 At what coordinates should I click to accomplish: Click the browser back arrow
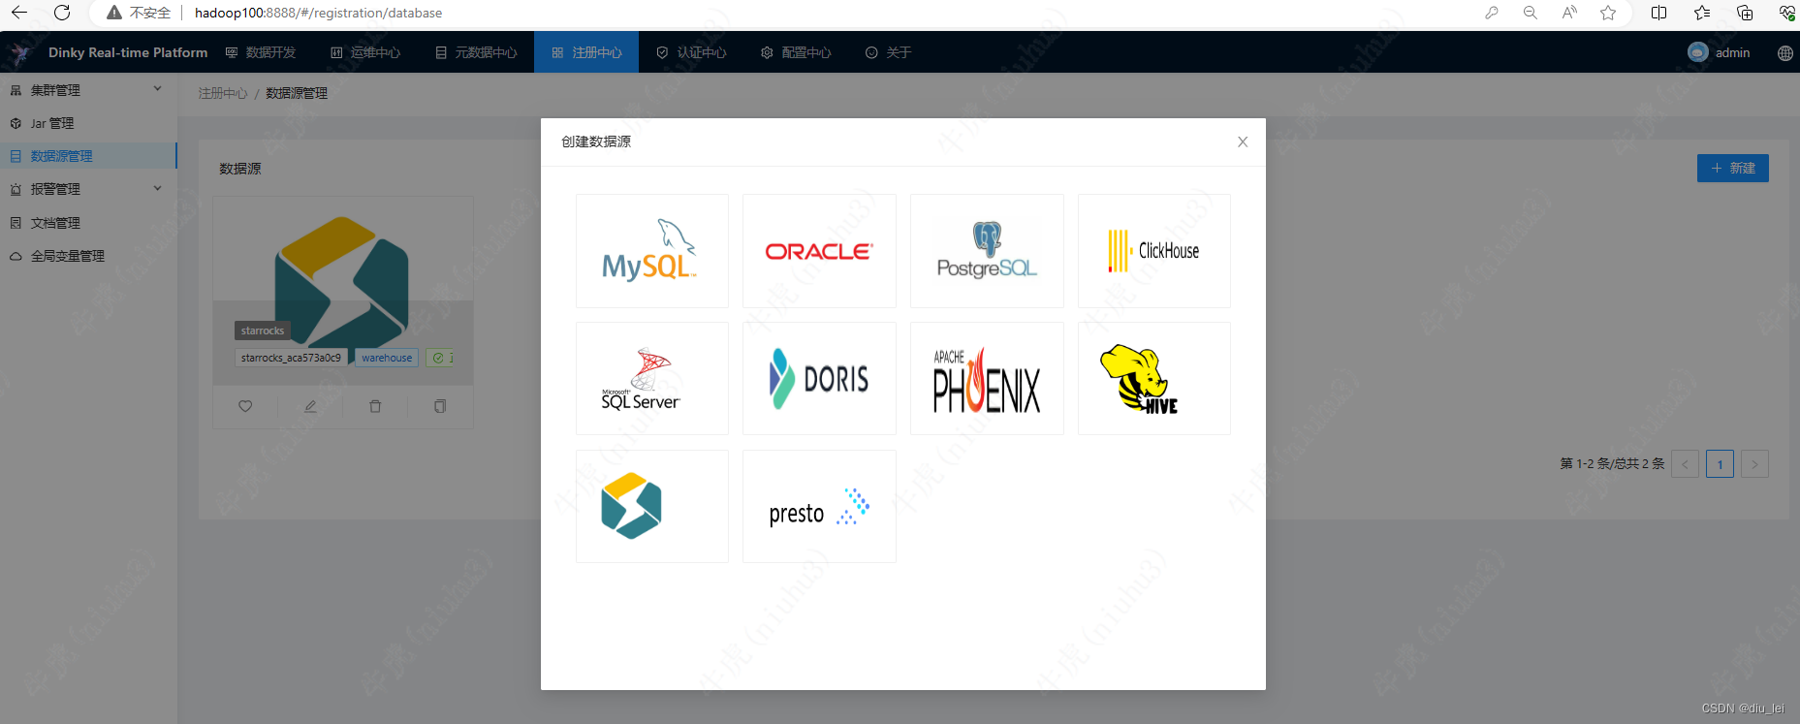(19, 13)
